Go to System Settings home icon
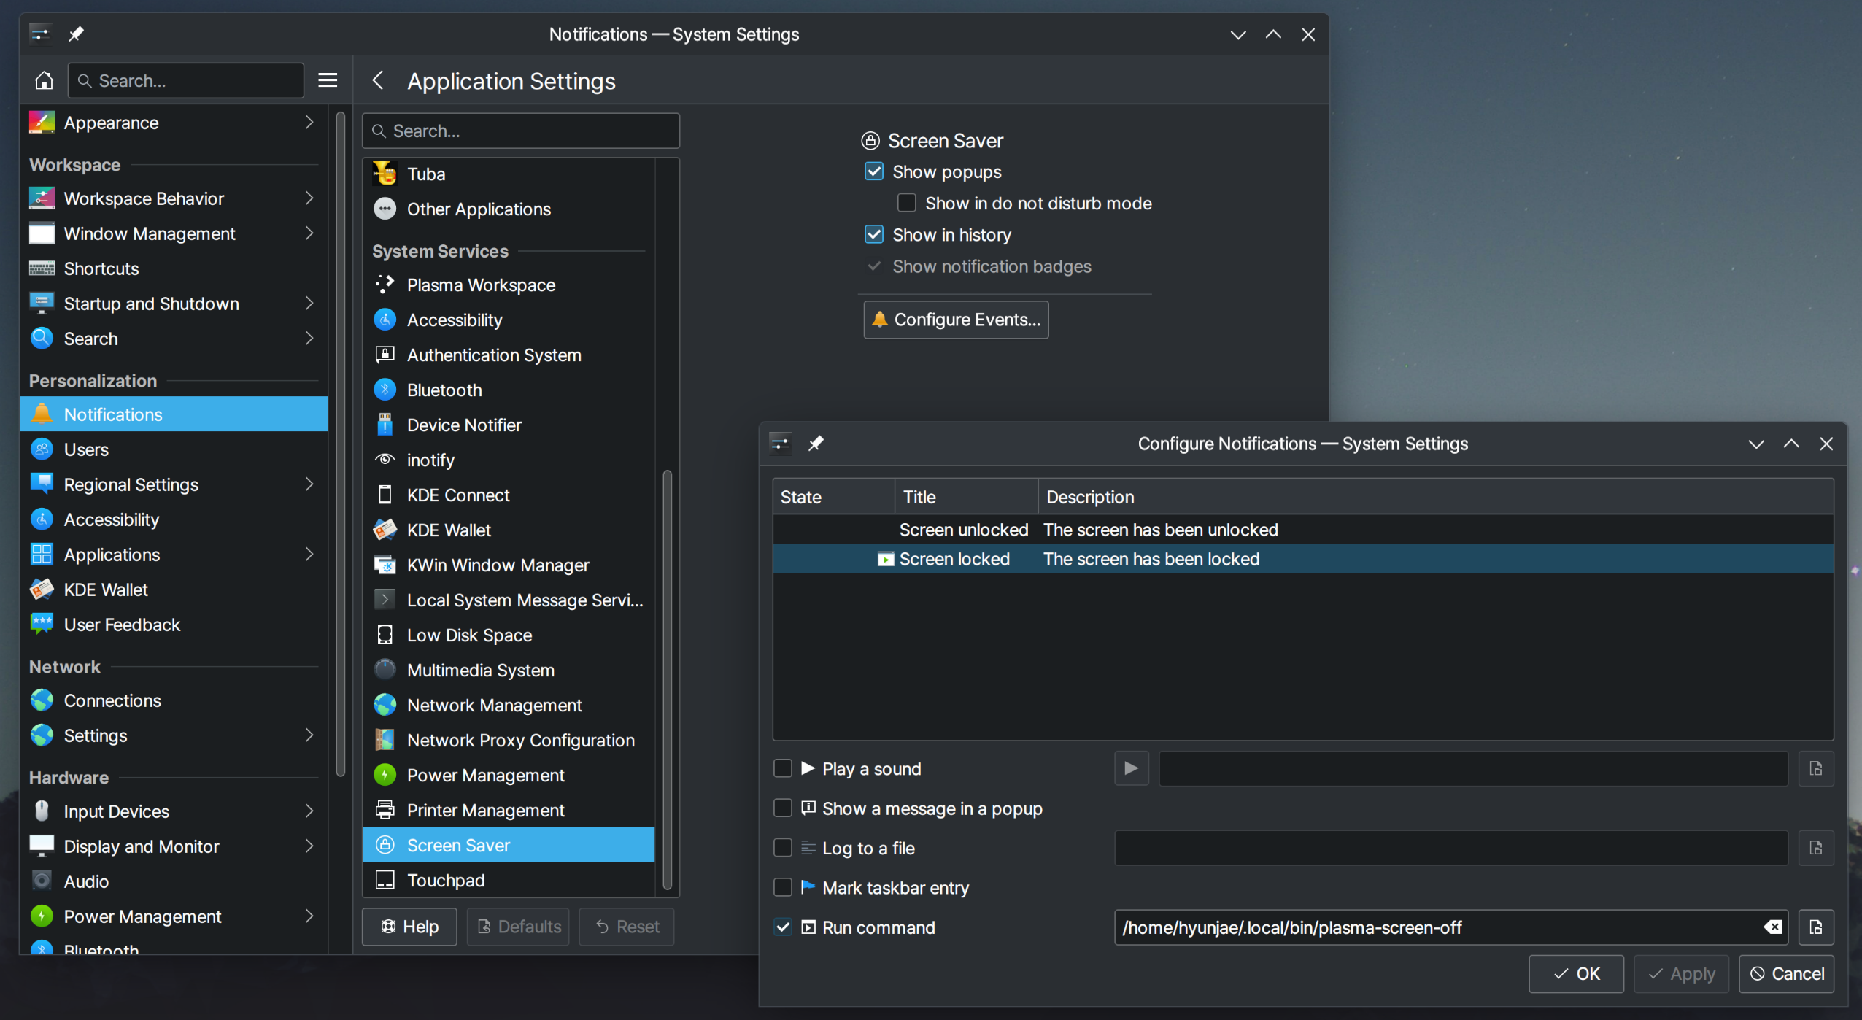Screen dimensions: 1862x1020 click(x=44, y=80)
